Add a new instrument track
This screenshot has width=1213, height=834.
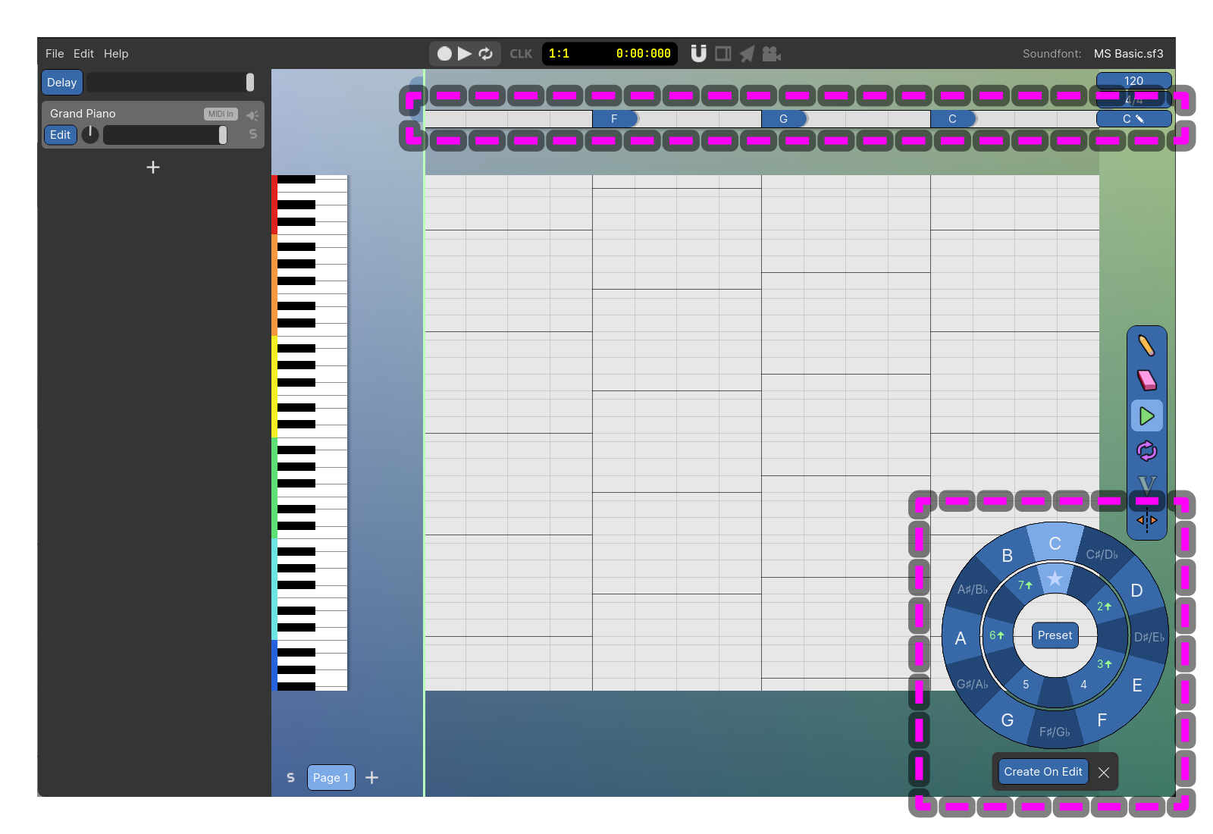(153, 167)
